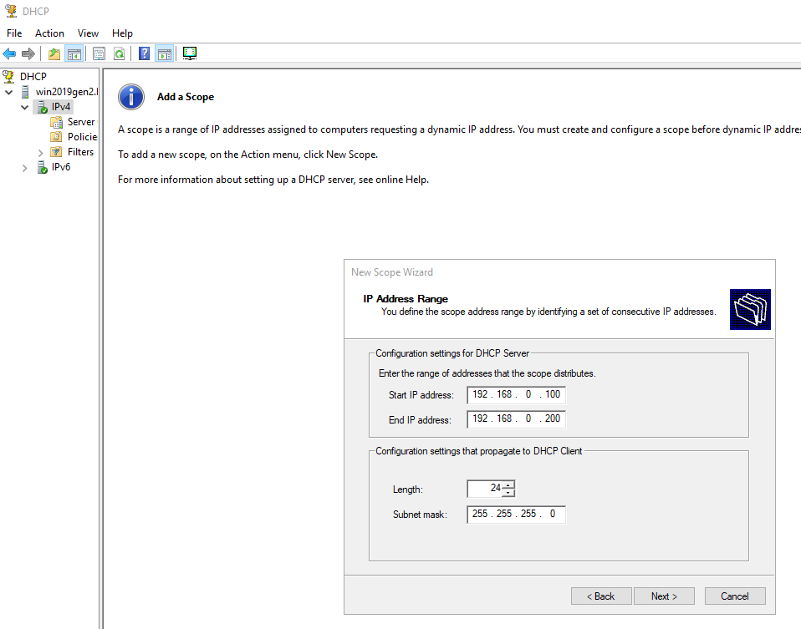This screenshot has width=801, height=629.
Task: Click the 'Subnet mask:' label
Action: click(x=420, y=515)
